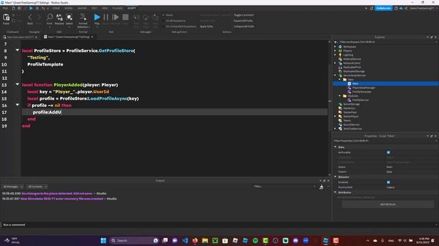This screenshot has width=439, height=246.
Task: Click Collapse All Folds action
Action: [244, 26]
